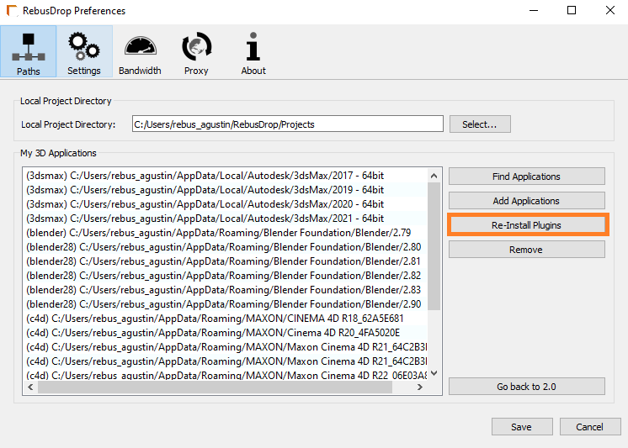Select the Blender/2.82 entry
Image resolution: width=628 pixels, height=448 pixels.
[226, 276]
